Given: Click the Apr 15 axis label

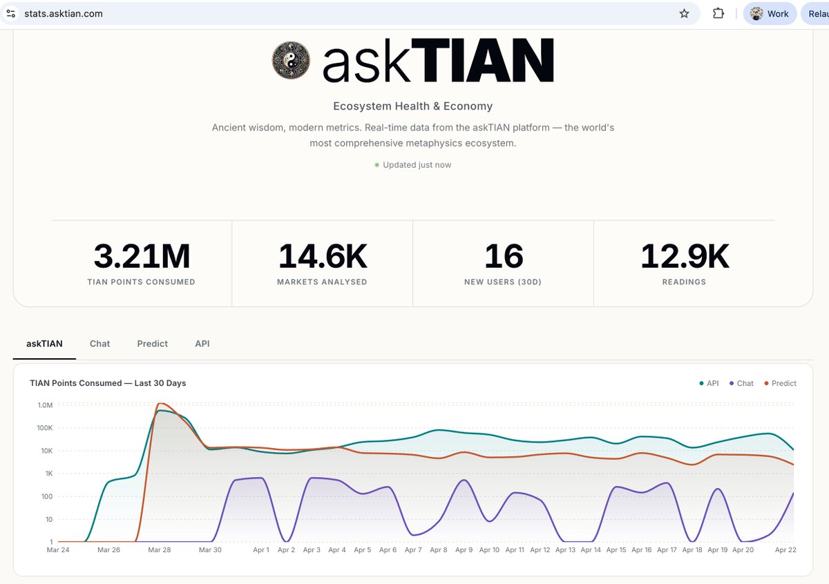Looking at the screenshot, I should click(x=616, y=550).
